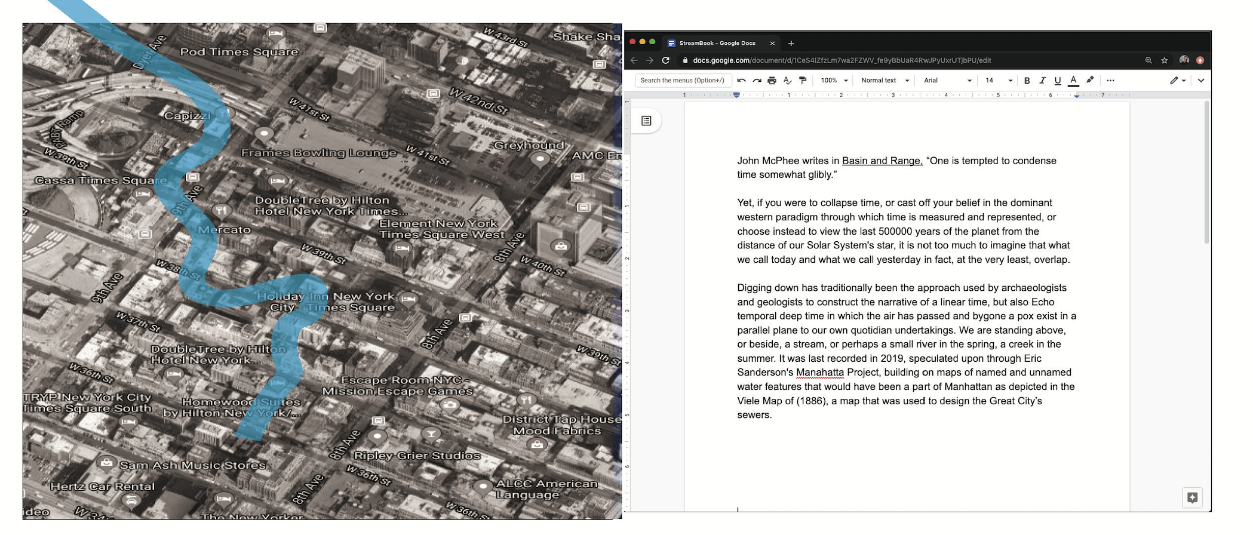
Task: Select the StreamBook - Google Docs tab
Action: pyautogui.click(x=717, y=43)
